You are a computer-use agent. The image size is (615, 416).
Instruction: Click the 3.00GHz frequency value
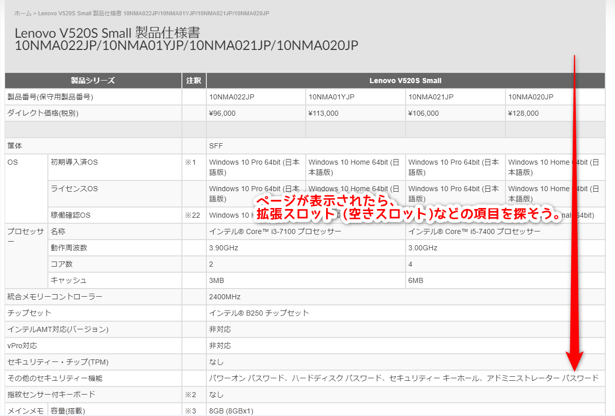(x=423, y=248)
